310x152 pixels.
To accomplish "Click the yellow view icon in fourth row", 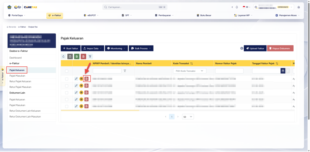I will click(81, 100).
